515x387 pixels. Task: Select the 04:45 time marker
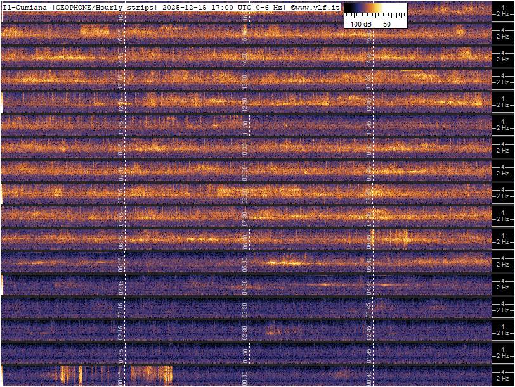coord(368,286)
